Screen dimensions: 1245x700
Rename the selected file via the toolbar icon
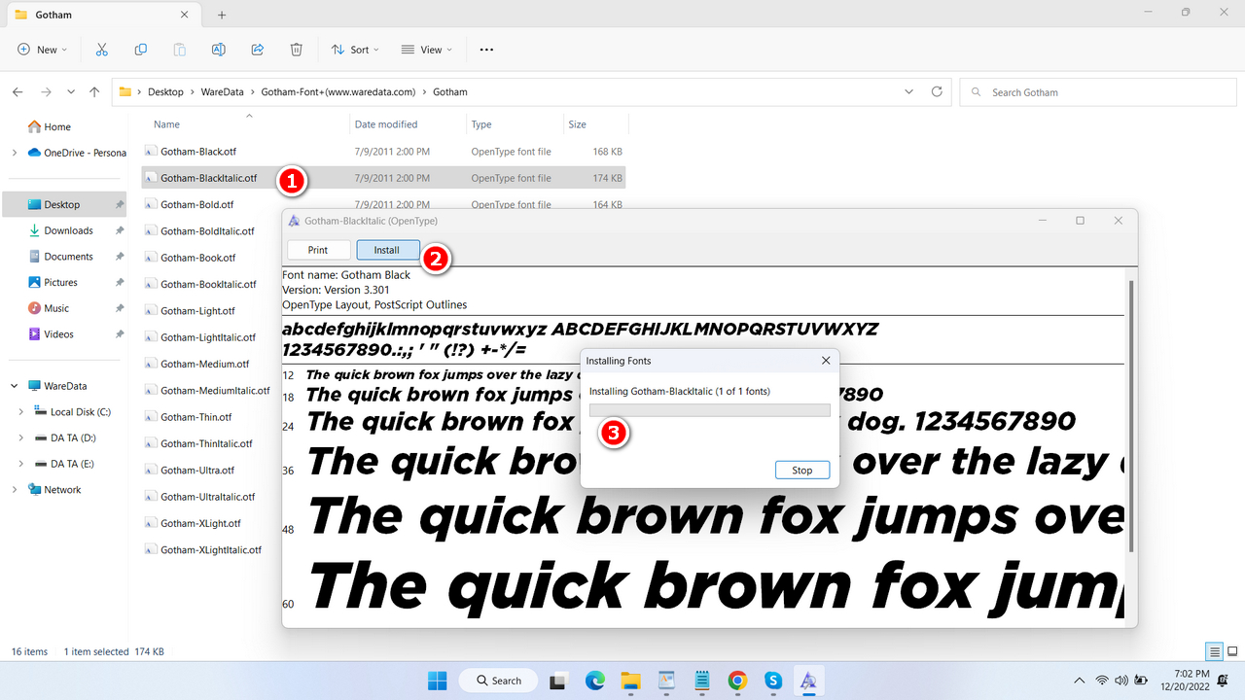click(218, 49)
